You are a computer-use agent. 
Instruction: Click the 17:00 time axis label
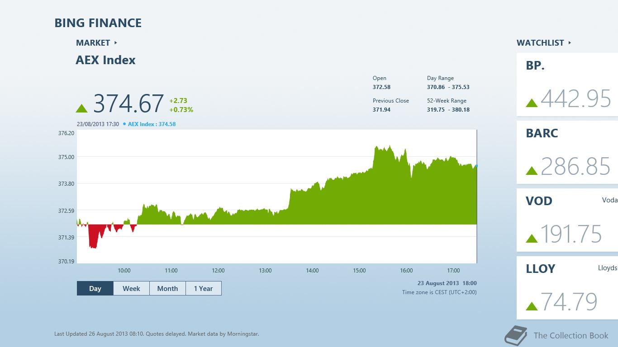coord(453,271)
